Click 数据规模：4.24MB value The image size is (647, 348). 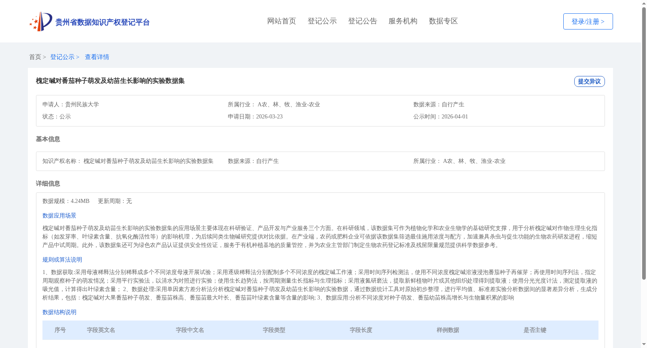(x=66, y=201)
